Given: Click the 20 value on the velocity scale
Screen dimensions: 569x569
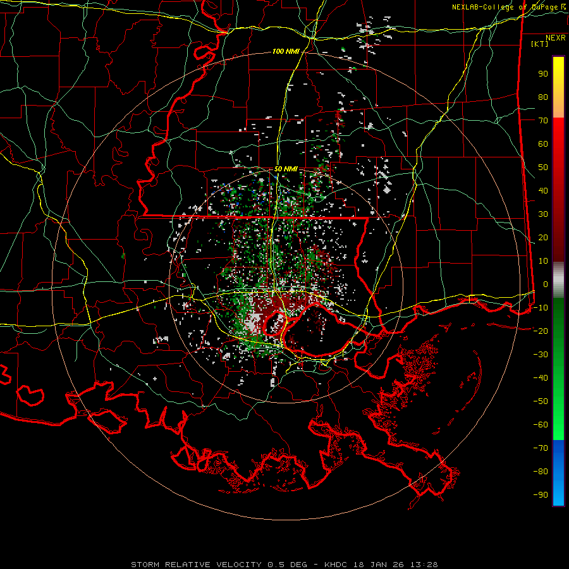Looking at the screenshot, I should coord(543,237).
